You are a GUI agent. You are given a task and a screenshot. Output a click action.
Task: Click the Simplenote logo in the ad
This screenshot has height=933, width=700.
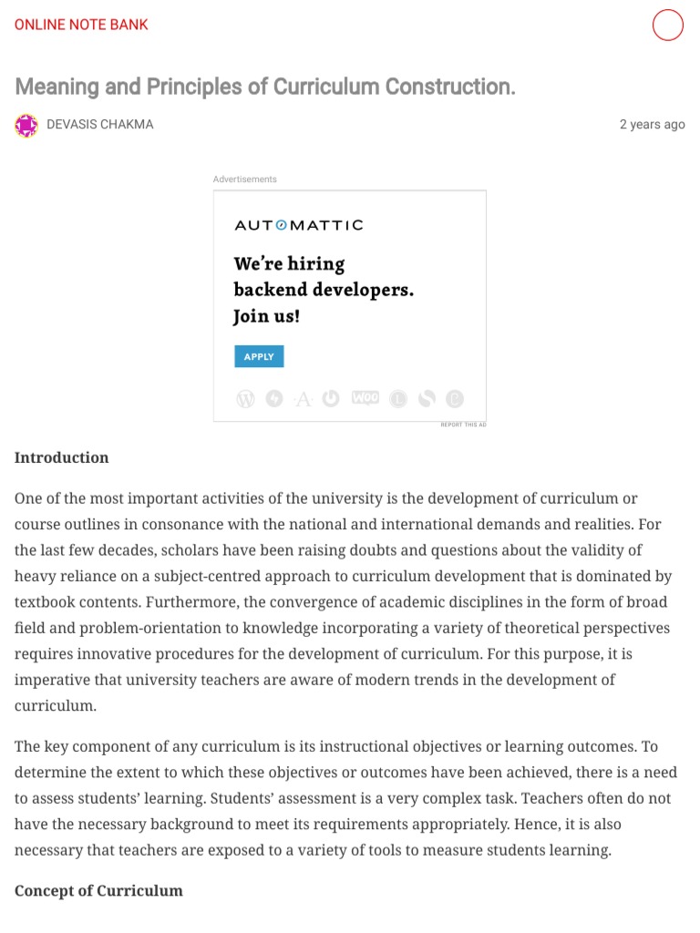click(x=427, y=398)
